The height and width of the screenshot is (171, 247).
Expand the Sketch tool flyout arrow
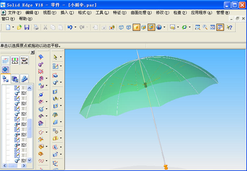(x=61, y=66)
